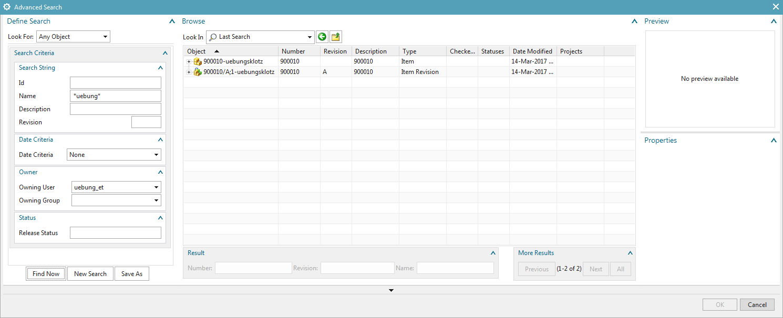Click the Name field containing *uebung*
The image size is (783, 318).
(116, 96)
